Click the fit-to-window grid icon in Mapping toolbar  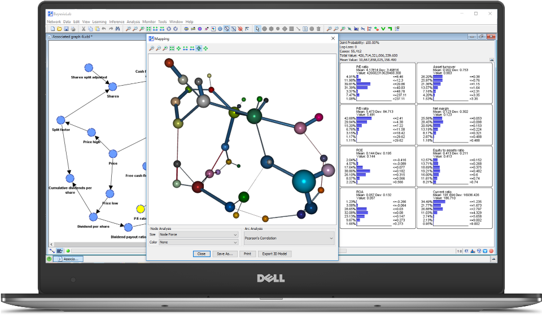click(x=172, y=48)
